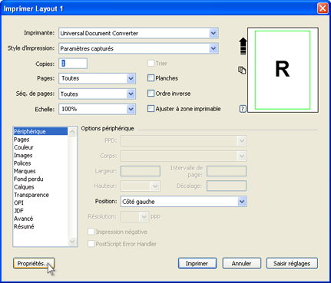
Task: Click the Intervalle de page field
Action: point(227,171)
